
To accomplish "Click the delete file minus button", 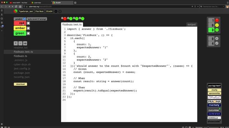I will click(20, 43).
